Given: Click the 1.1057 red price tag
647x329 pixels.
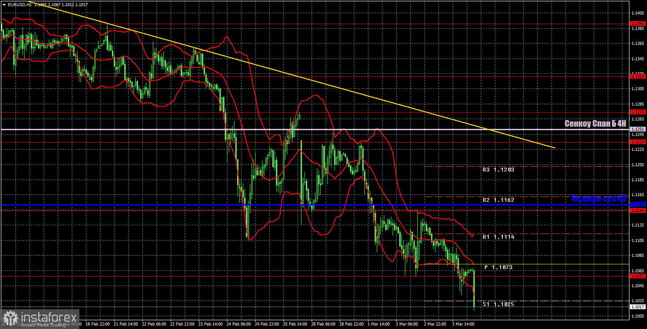Looking at the screenshot, I should [638, 276].
